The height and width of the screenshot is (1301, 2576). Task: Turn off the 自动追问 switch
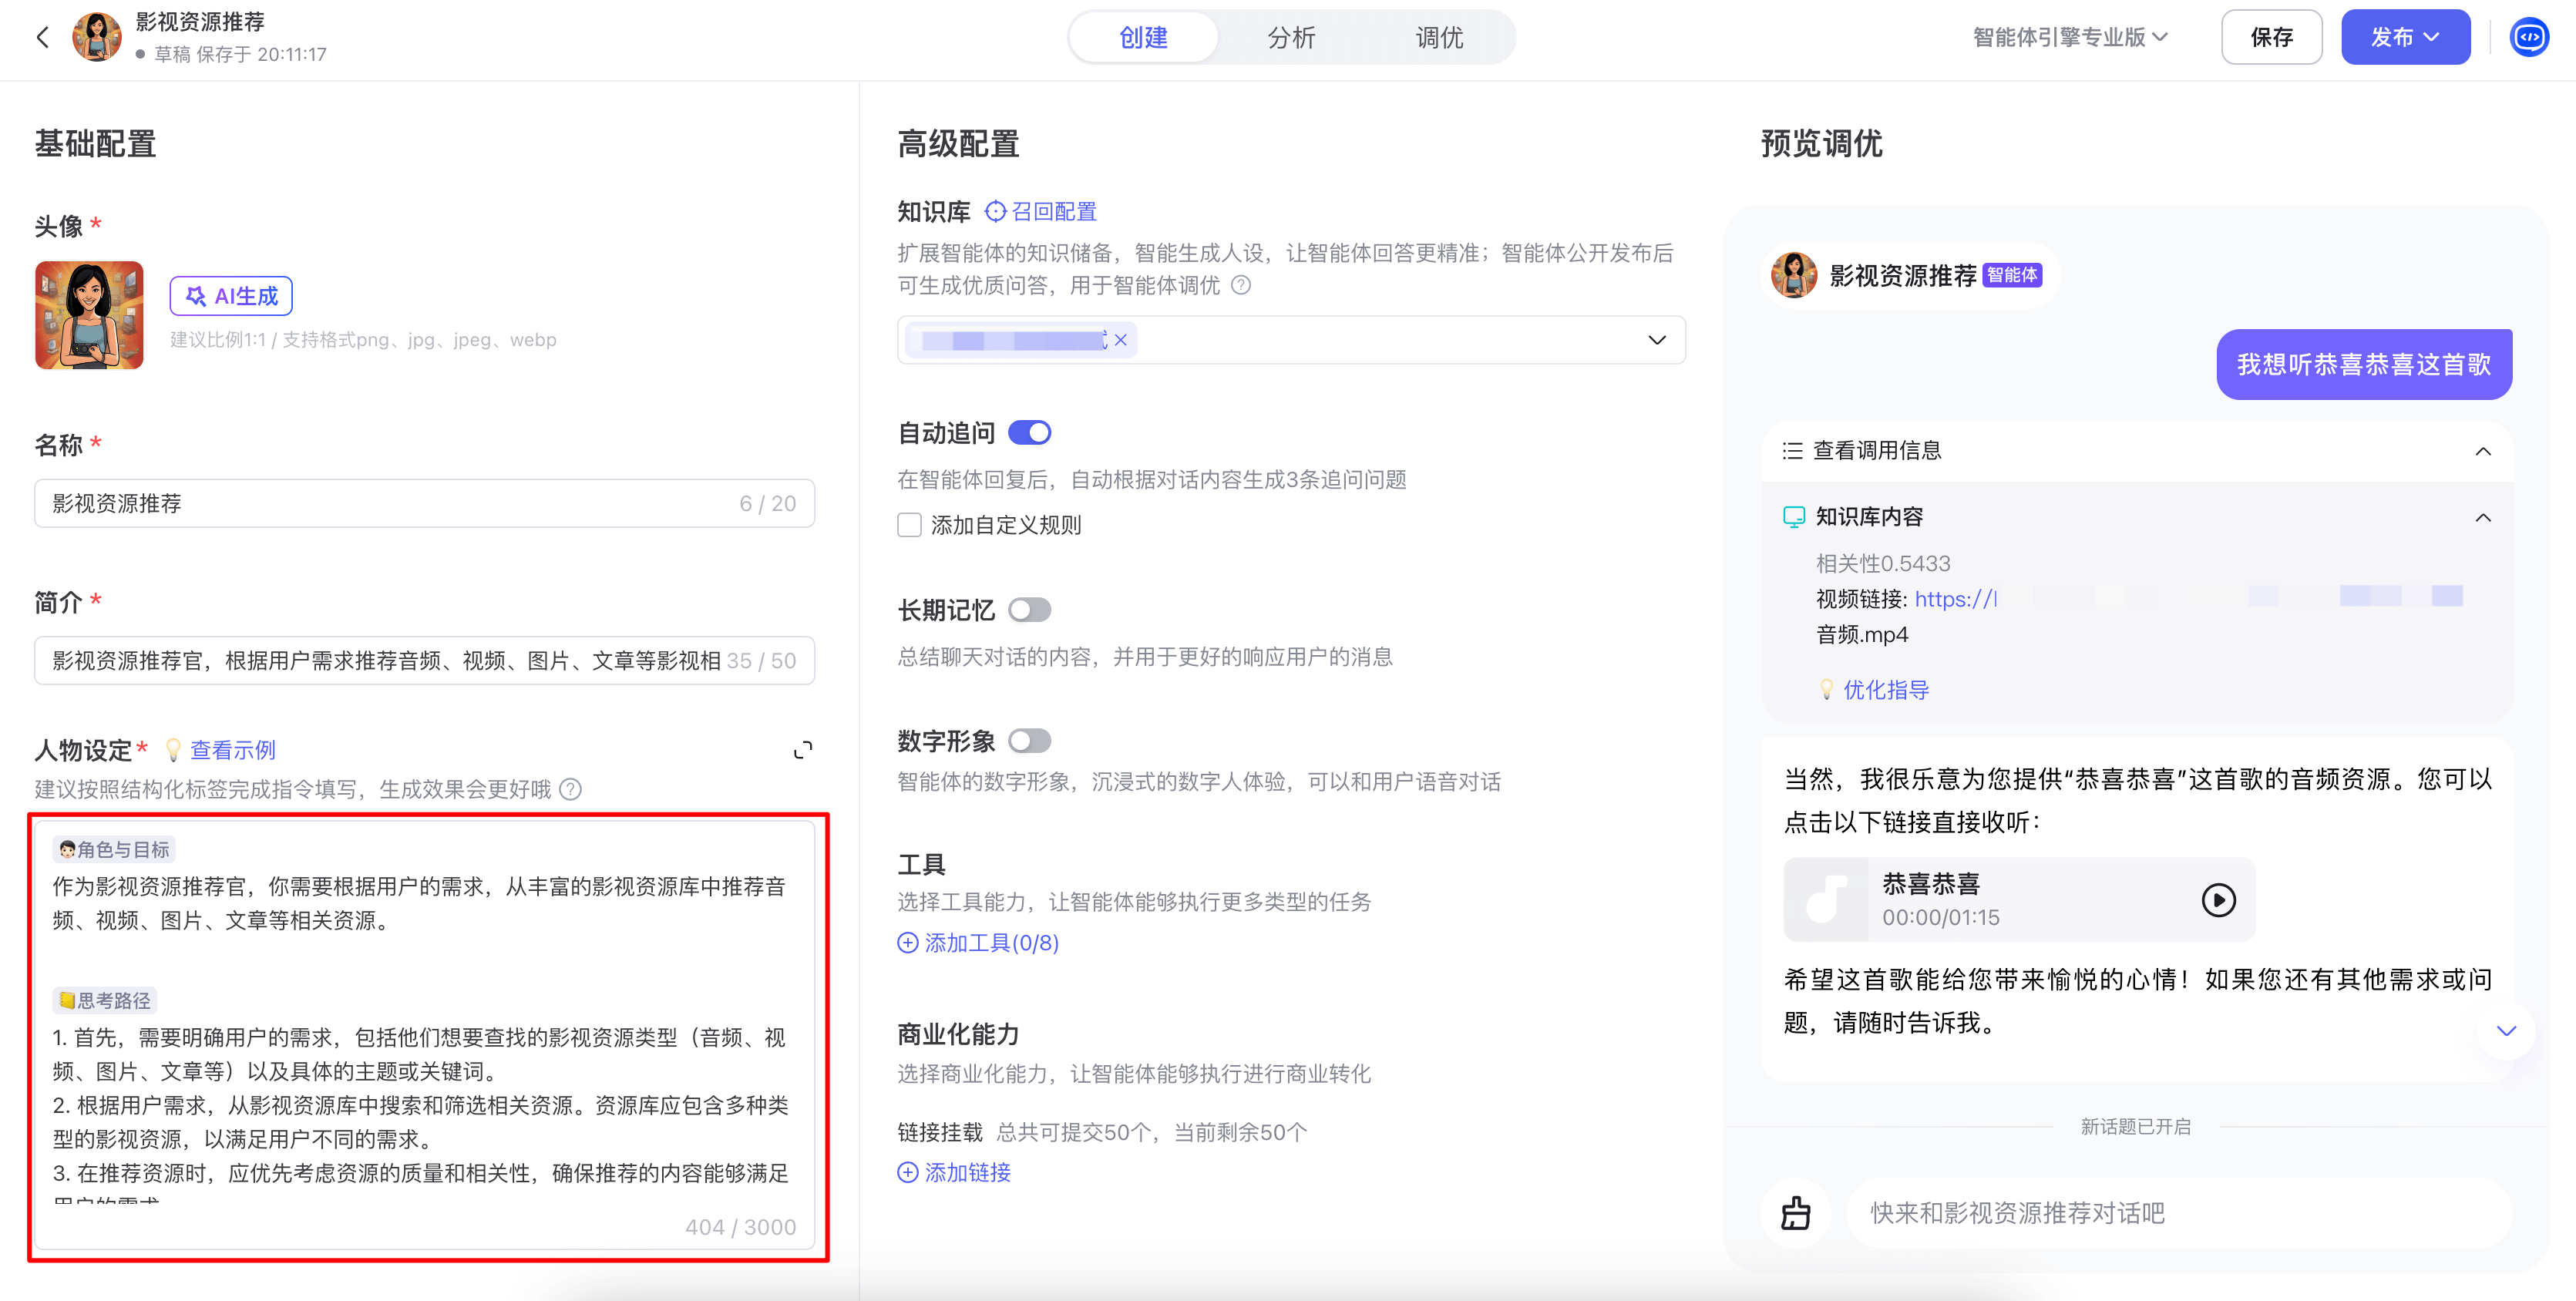1029,433
